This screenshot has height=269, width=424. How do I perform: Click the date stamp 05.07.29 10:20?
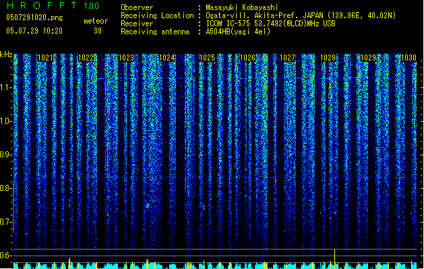34,31
